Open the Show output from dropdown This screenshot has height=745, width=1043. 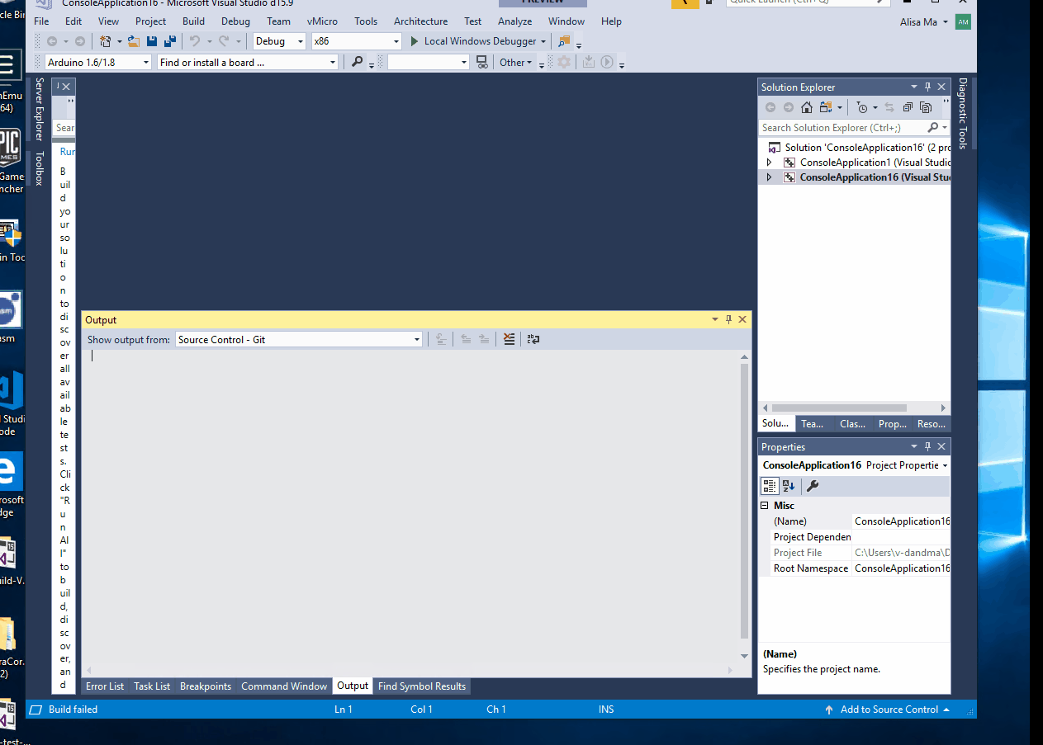[299, 339]
